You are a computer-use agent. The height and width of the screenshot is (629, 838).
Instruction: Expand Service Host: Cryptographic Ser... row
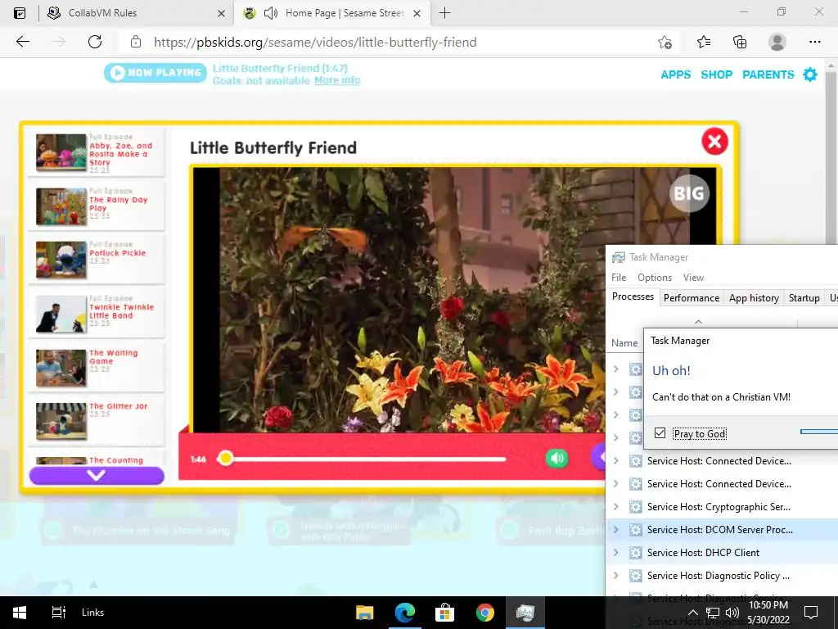tap(615, 506)
